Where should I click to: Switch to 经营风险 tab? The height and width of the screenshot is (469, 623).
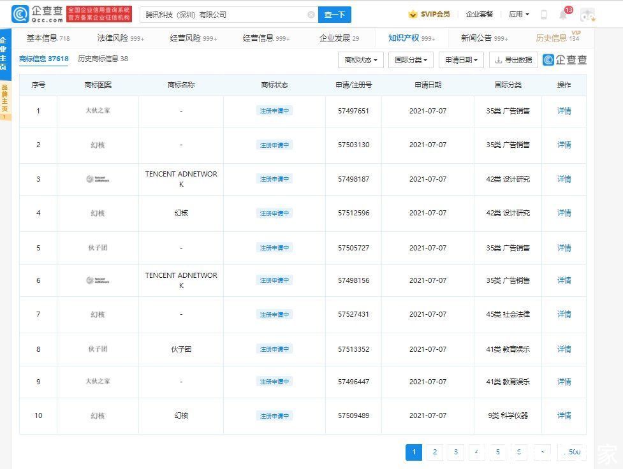click(x=193, y=38)
